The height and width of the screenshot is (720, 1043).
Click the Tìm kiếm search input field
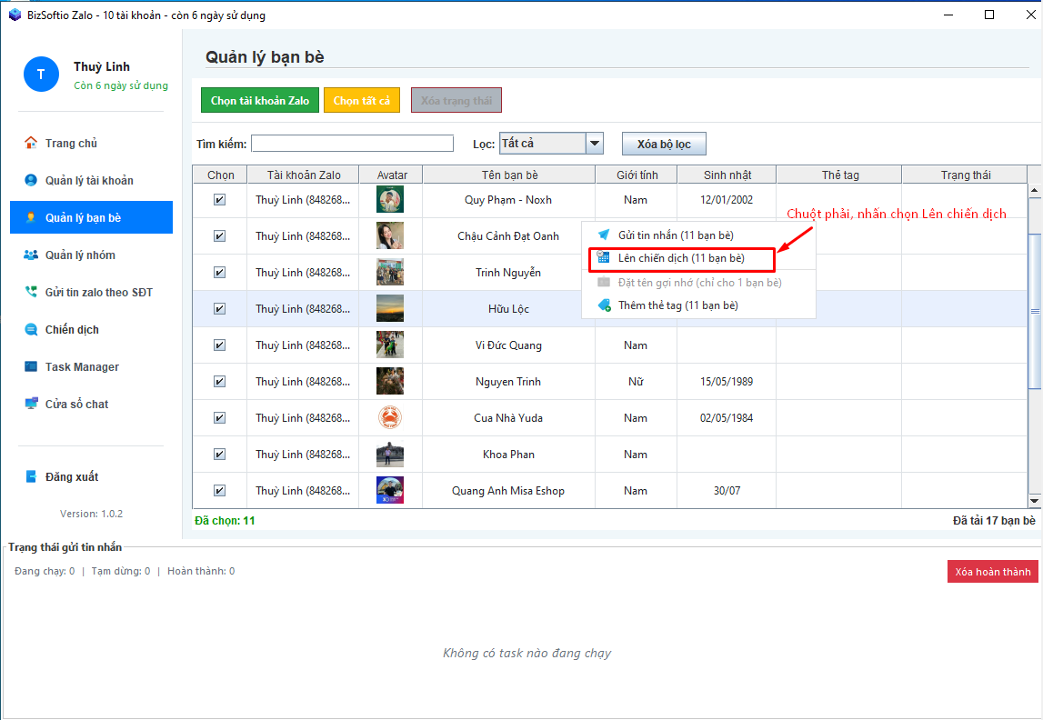click(352, 144)
